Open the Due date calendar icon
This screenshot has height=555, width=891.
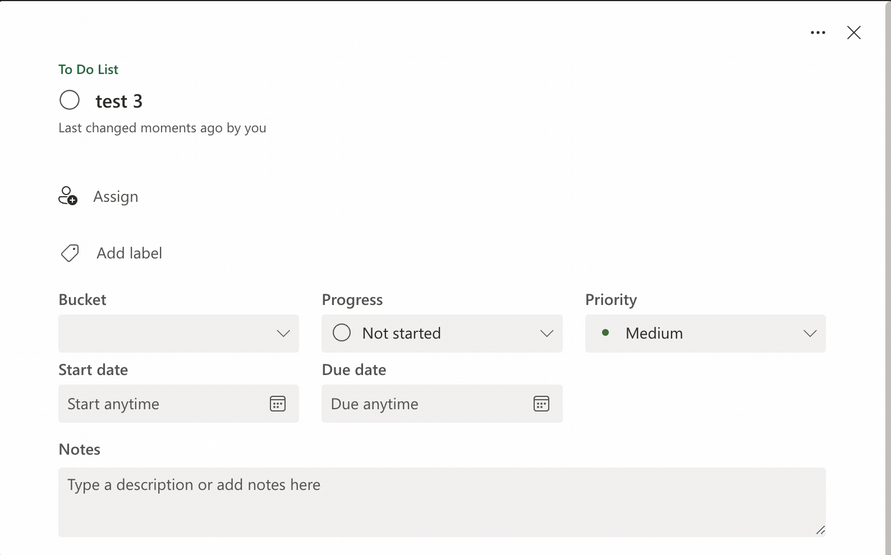[541, 404]
